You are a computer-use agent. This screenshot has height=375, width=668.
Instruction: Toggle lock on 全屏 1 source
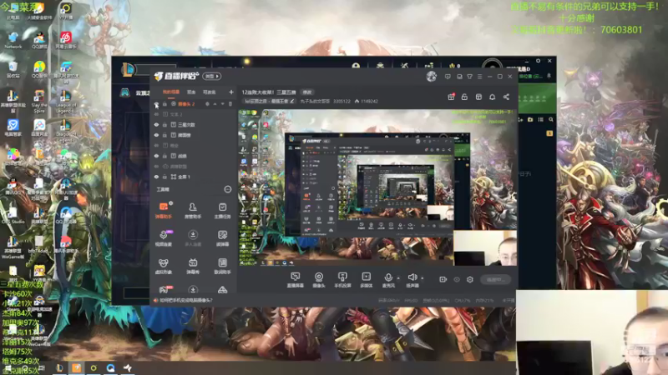(x=164, y=177)
